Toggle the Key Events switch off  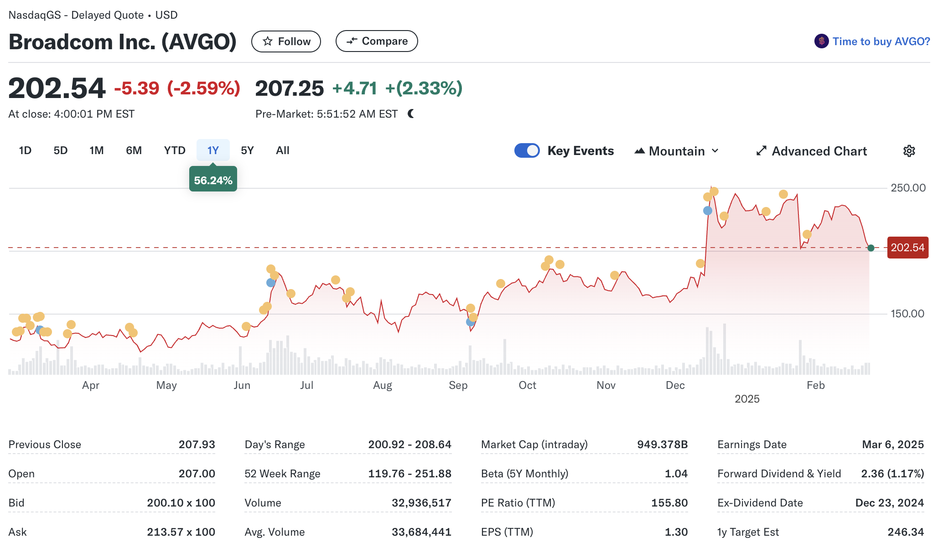527,151
